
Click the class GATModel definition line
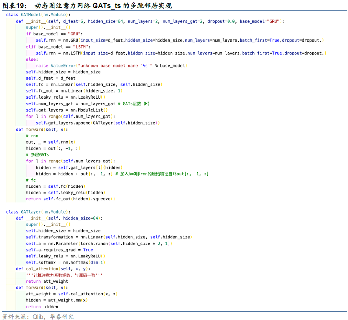point(38,15)
